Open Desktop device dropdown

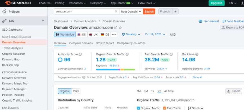coord(131,34)
